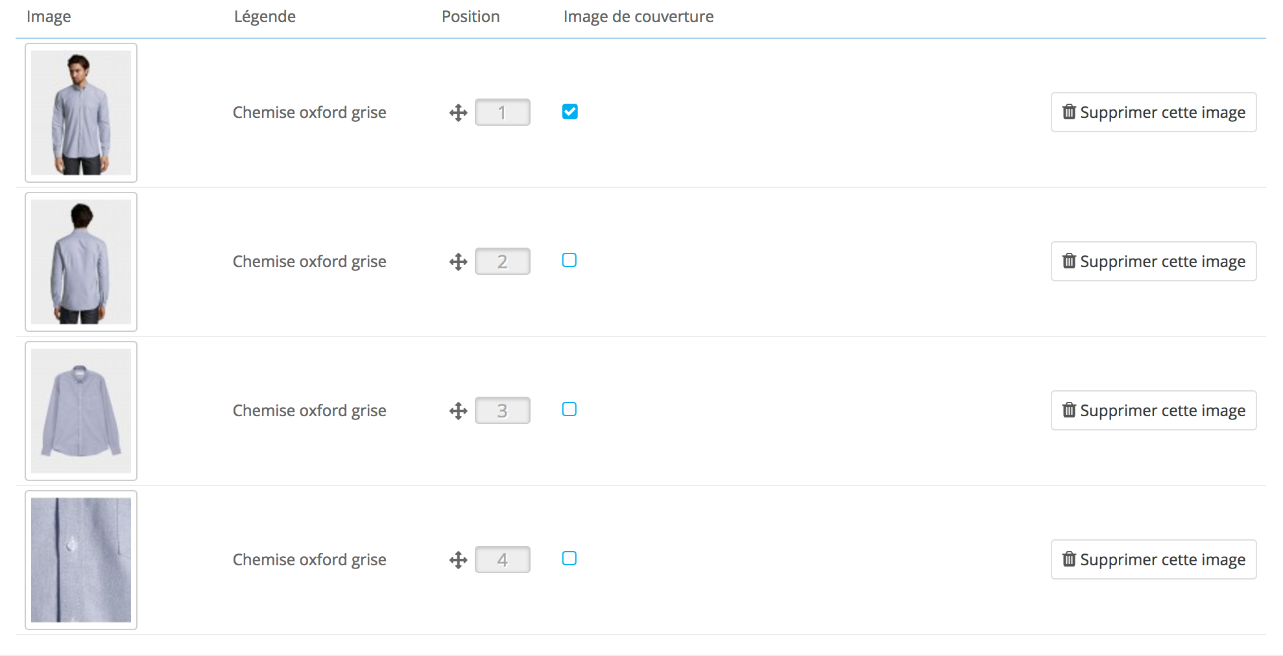The width and height of the screenshot is (1283, 656).
Task: Click the move handle icon for position 4
Action: point(458,560)
